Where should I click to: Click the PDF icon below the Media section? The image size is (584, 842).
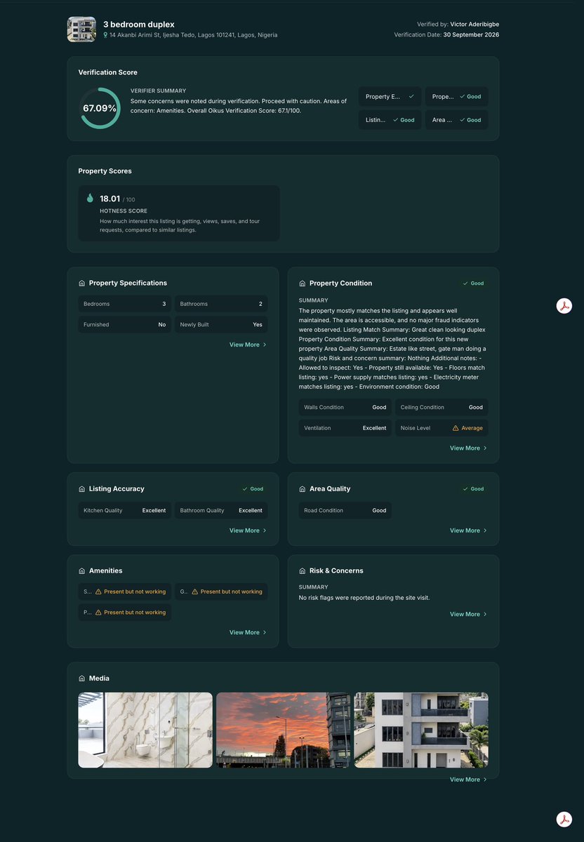coord(564,820)
